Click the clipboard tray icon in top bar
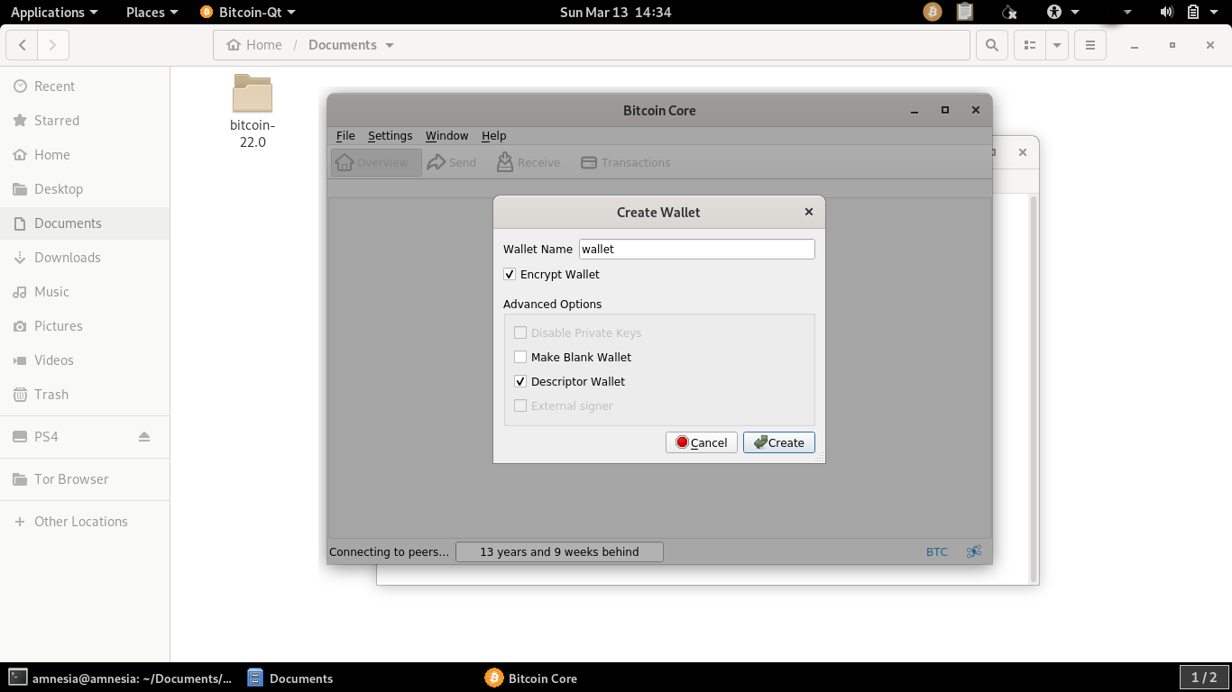1232x692 pixels. click(965, 12)
